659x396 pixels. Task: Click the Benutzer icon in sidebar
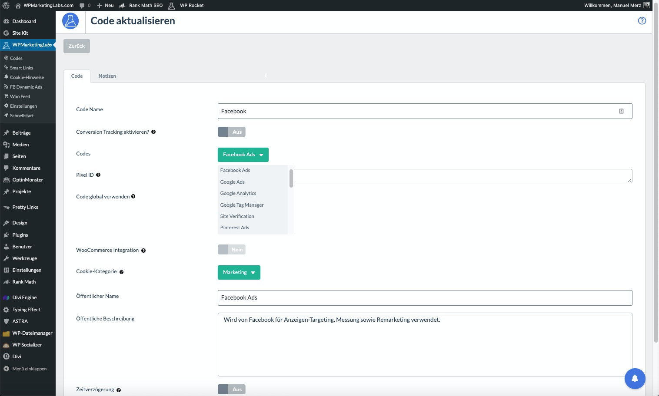click(x=6, y=247)
